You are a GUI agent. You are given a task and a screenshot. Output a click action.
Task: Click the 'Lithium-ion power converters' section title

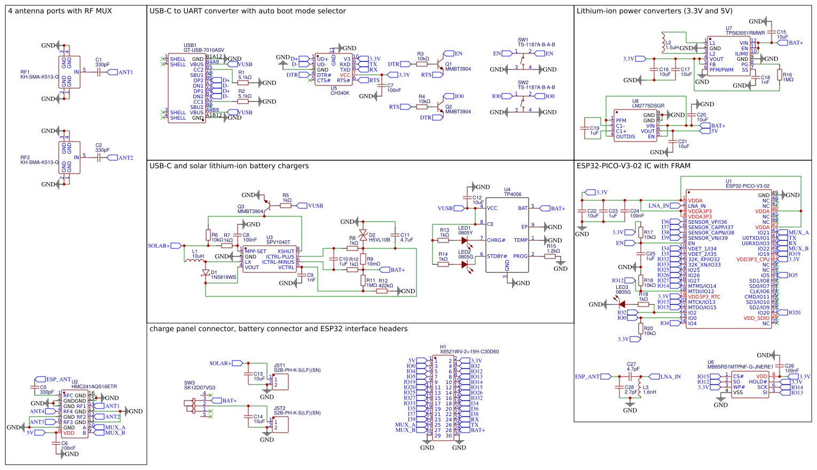(x=655, y=11)
